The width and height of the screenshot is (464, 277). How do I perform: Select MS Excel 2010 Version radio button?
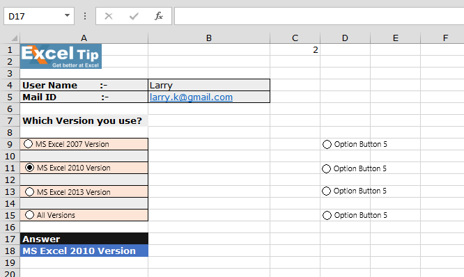tap(29, 168)
